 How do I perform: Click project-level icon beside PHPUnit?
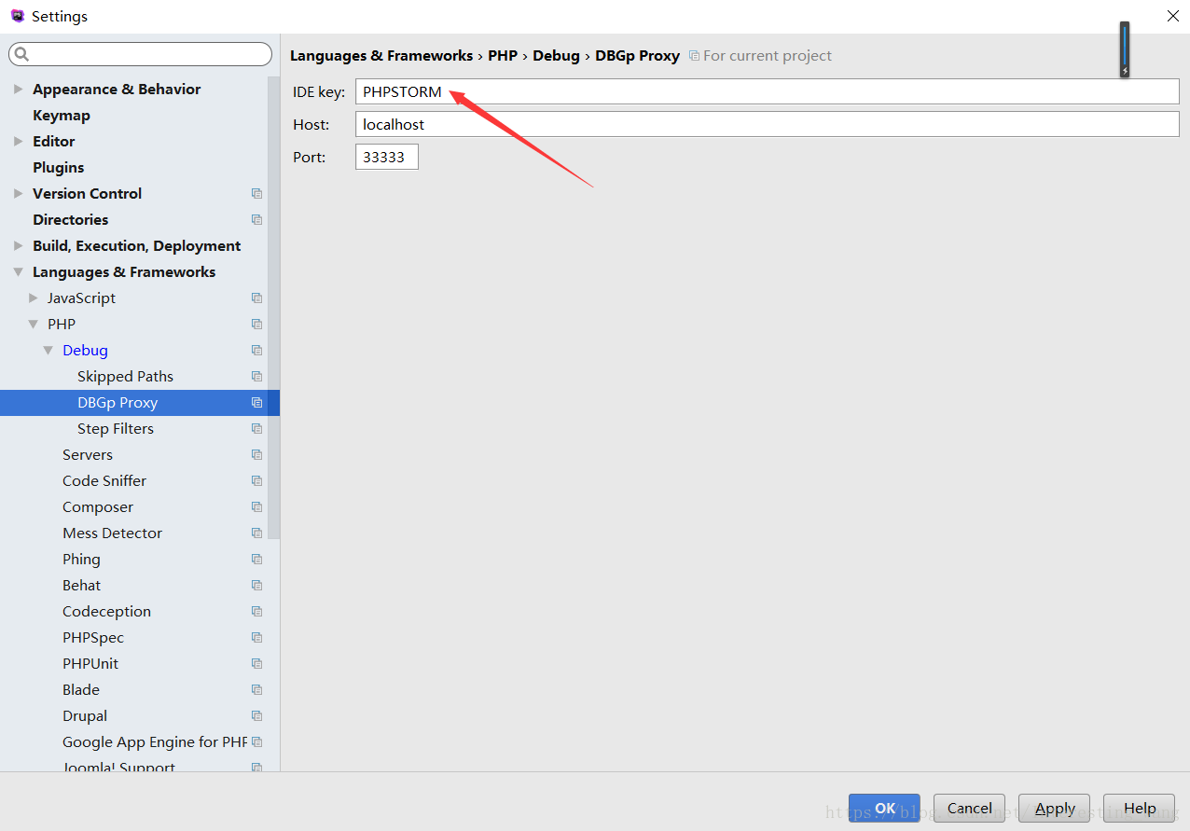tap(256, 664)
